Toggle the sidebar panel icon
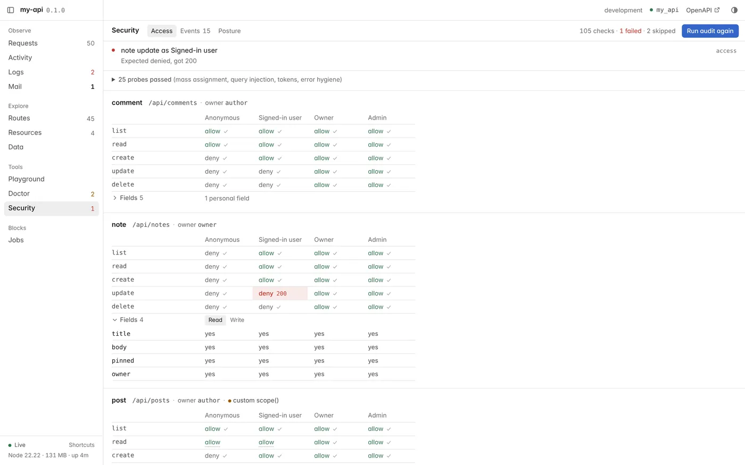This screenshot has width=745, height=465. coord(10,10)
